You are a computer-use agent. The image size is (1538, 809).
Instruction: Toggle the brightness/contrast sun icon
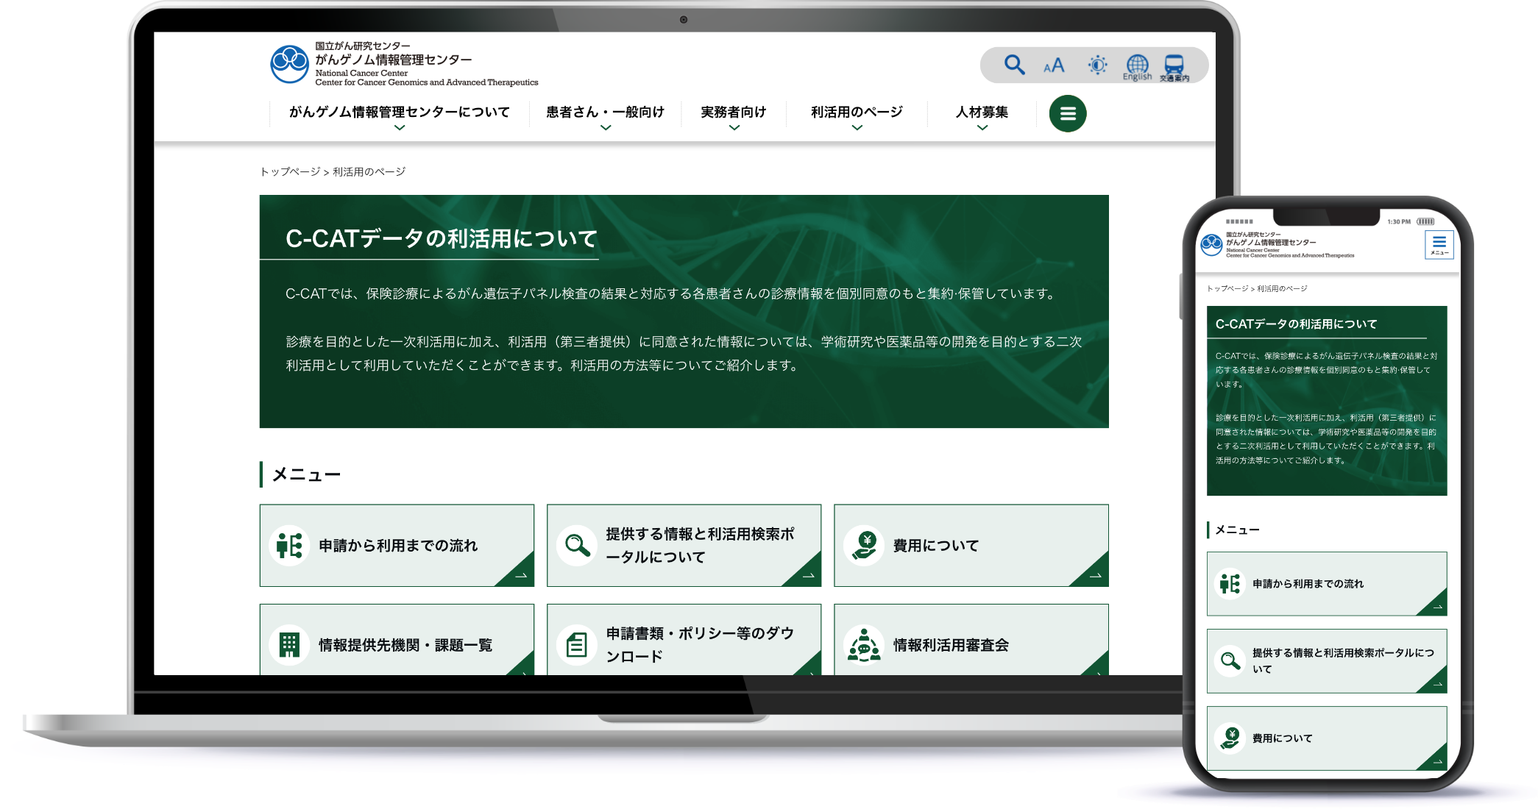click(1097, 65)
